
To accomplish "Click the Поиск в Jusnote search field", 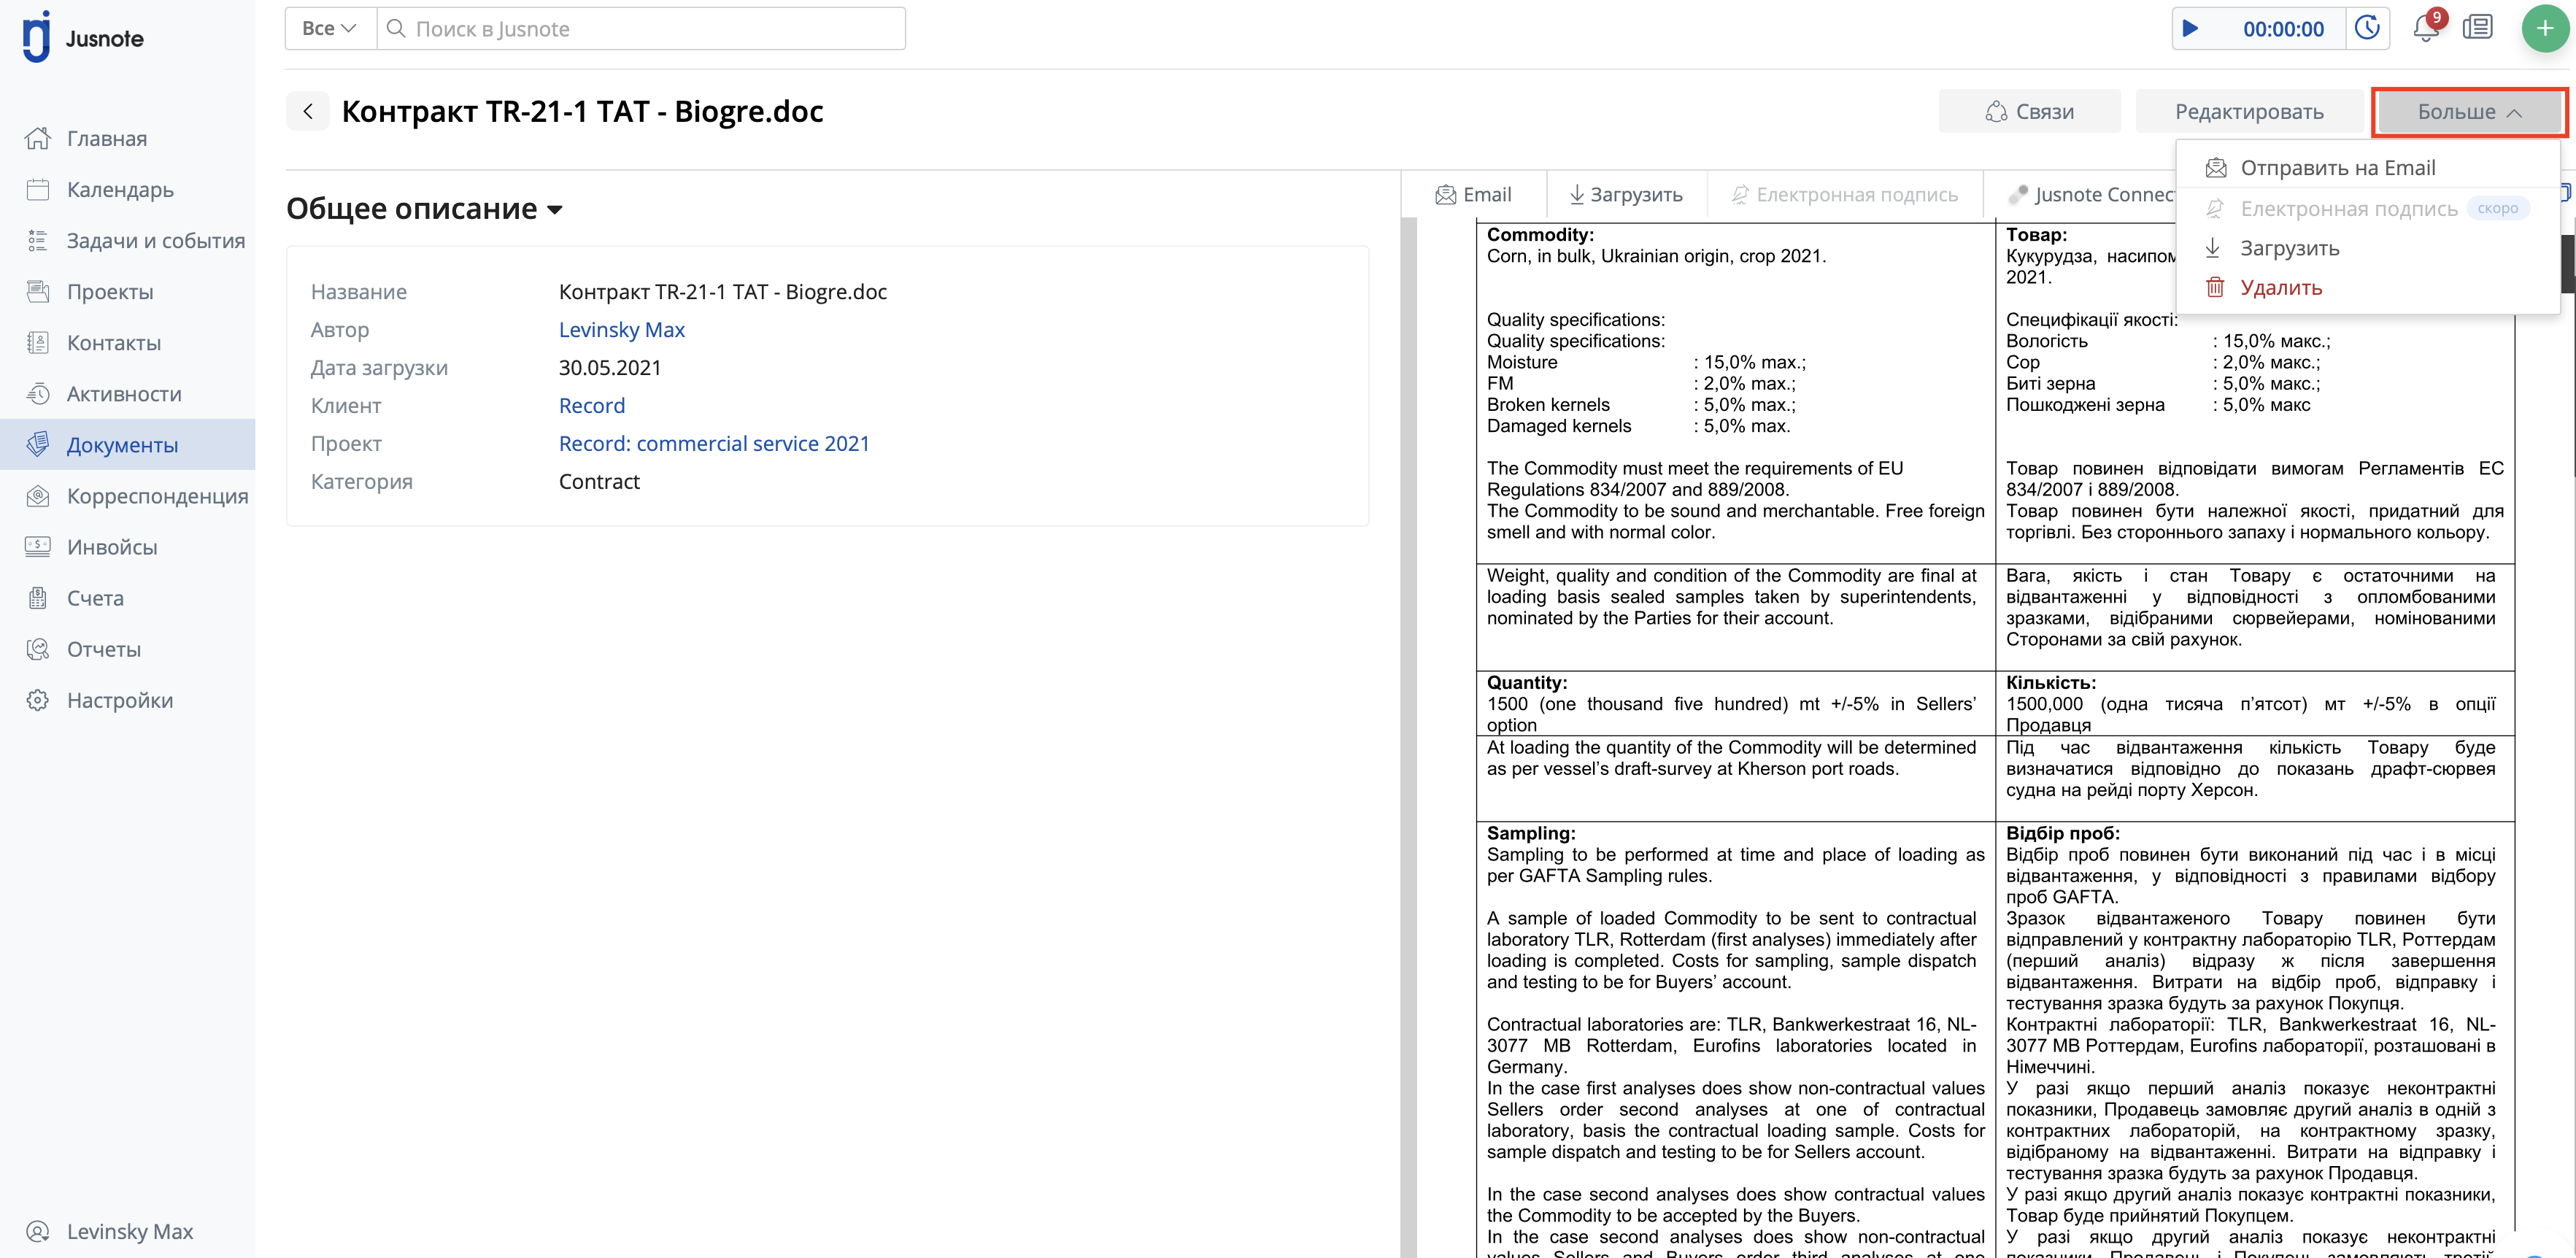I will 641,28.
